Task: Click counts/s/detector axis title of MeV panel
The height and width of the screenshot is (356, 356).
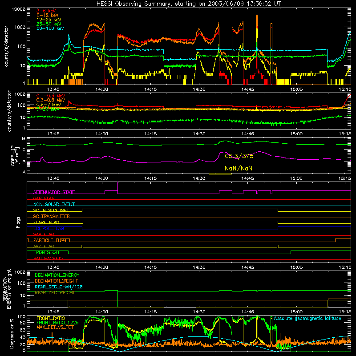Action: (x=9, y=111)
